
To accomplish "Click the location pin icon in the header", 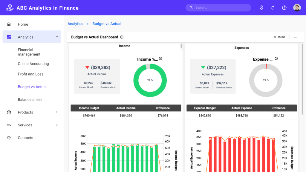I will point(261,7).
